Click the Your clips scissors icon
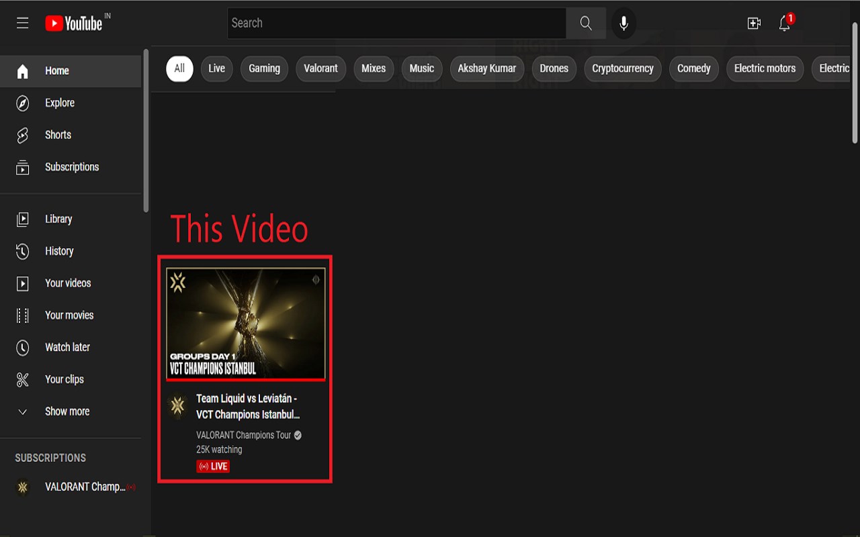Viewport: 860px width, 537px height. (23, 380)
